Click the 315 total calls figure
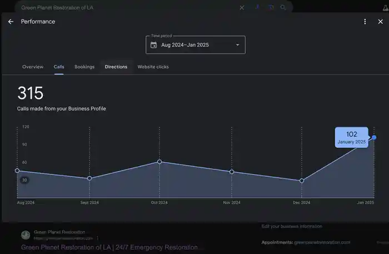The image size is (389, 254). [x=30, y=93]
